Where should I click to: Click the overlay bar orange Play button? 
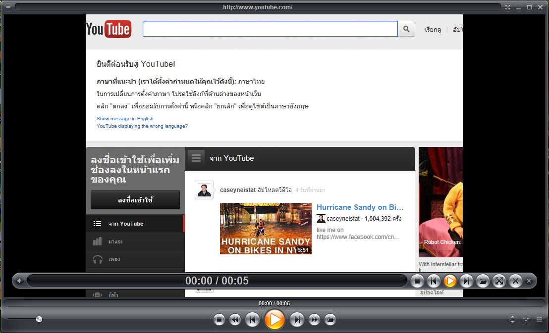(450, 281)
